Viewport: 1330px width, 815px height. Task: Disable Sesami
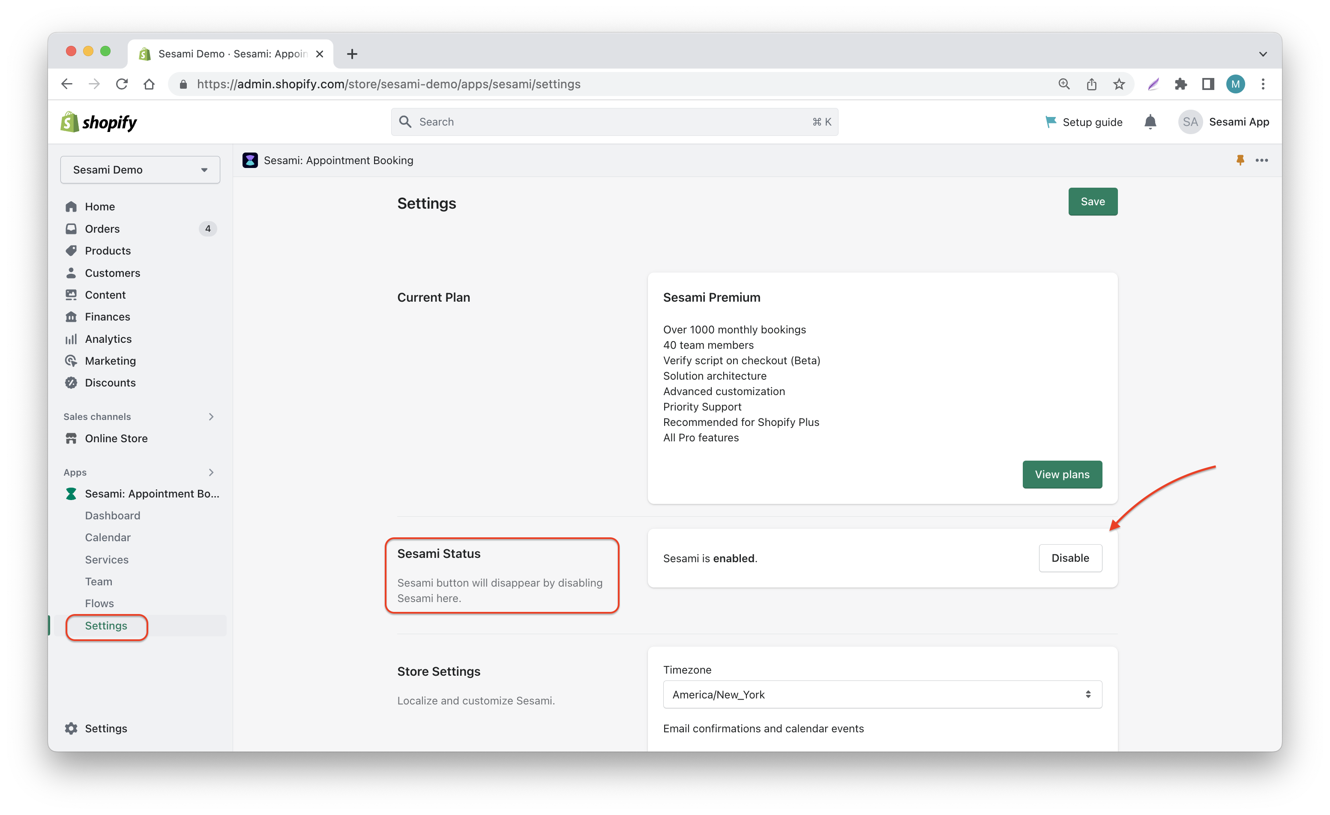(x=1070, y=558)
